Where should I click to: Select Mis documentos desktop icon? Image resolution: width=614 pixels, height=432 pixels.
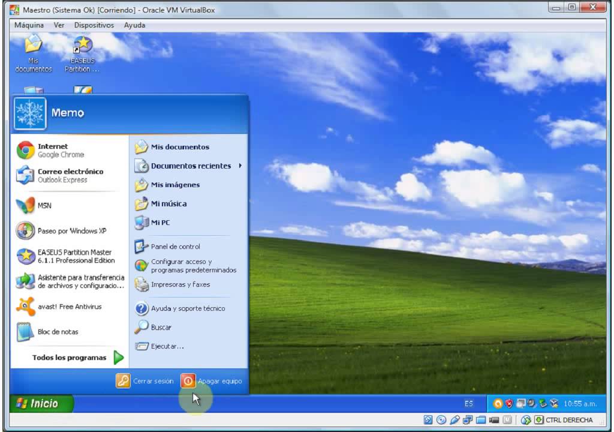click(x=34, y=54)
